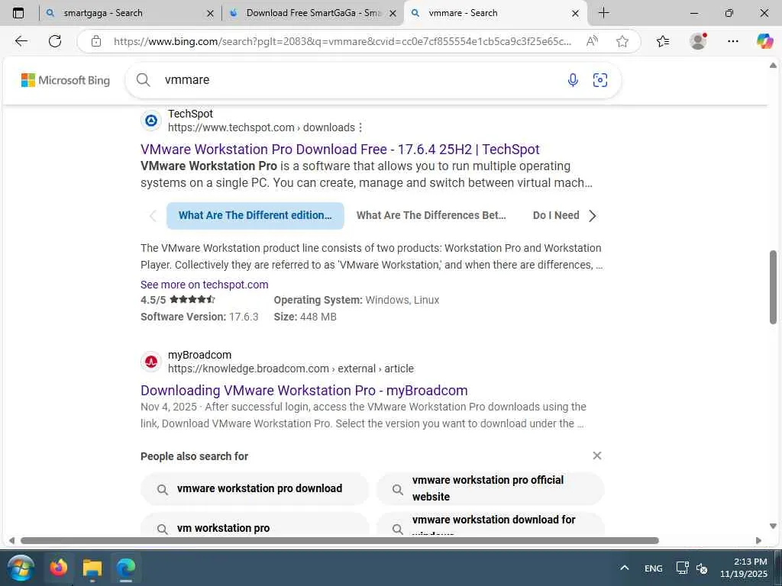This screenshot has width=782, height=586.
Task: Click the horizontal scrollbar thumb
Action: pos(340,541)
